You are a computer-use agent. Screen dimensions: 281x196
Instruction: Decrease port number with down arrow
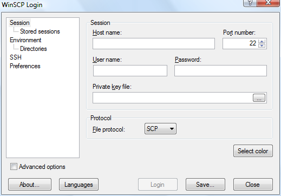pos(262,45)
